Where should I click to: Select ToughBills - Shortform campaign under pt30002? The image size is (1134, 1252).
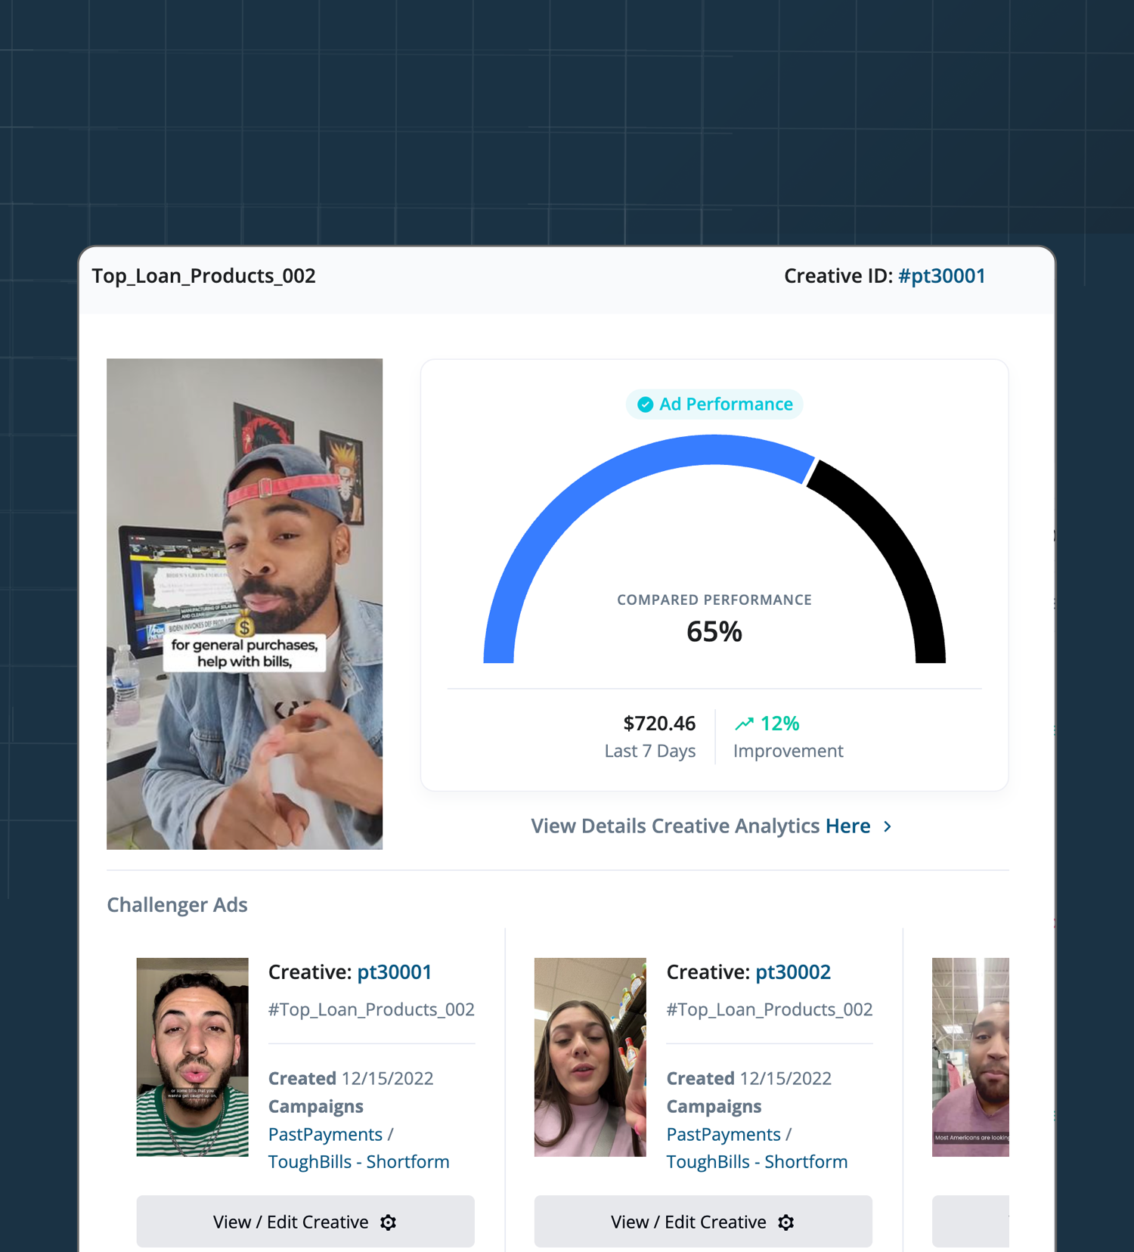pyautogui.click(x=756, y=1162)
